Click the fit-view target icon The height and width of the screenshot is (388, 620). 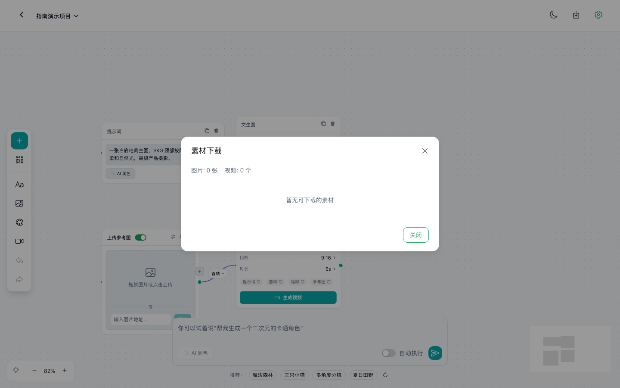(16, 370)
